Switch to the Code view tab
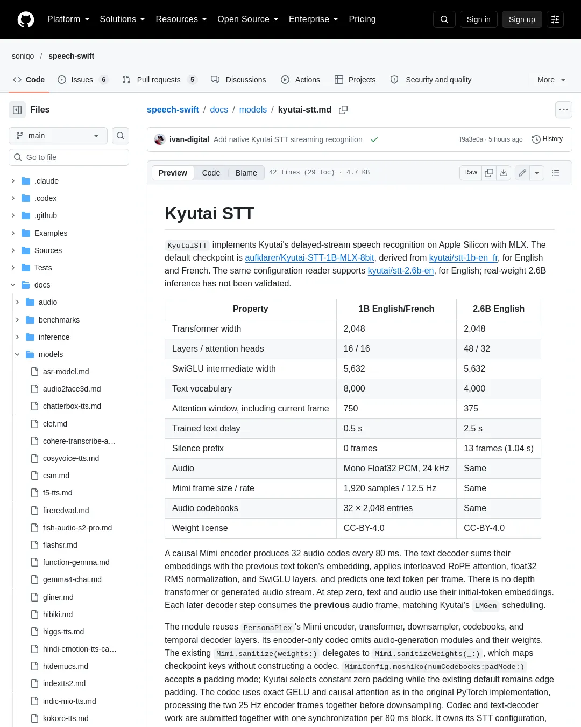Viewport: 581px width, 727px height. tap(211, 173)
